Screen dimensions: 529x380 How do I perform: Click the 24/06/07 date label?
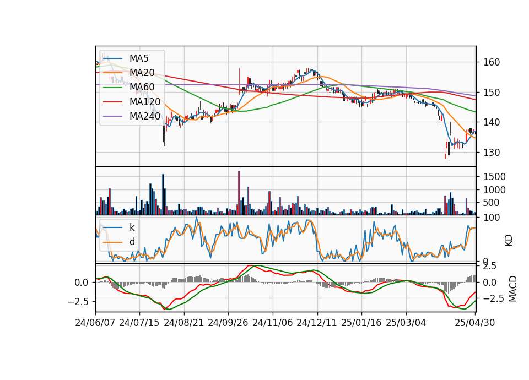(95, 323)
